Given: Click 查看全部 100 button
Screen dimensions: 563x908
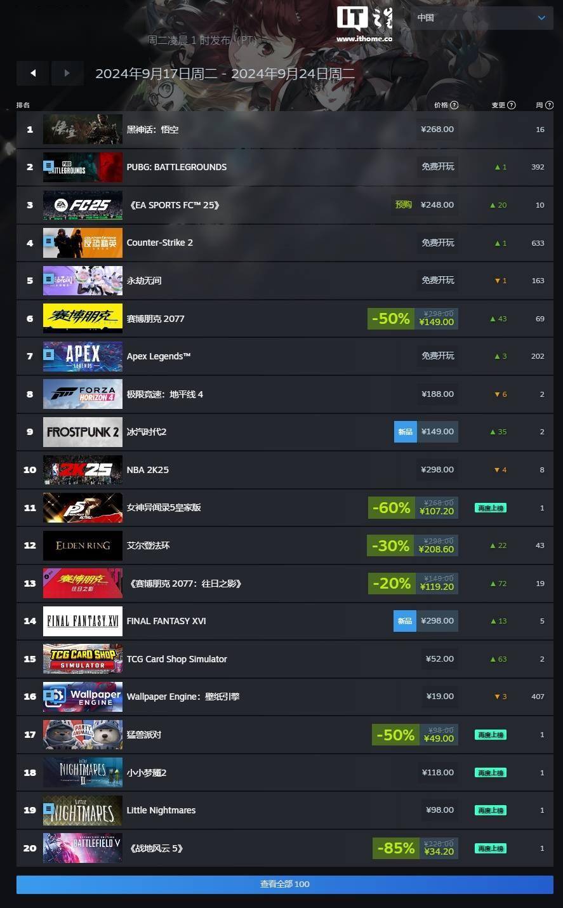Looking at the screenshot, I should [x=285, y=884].
